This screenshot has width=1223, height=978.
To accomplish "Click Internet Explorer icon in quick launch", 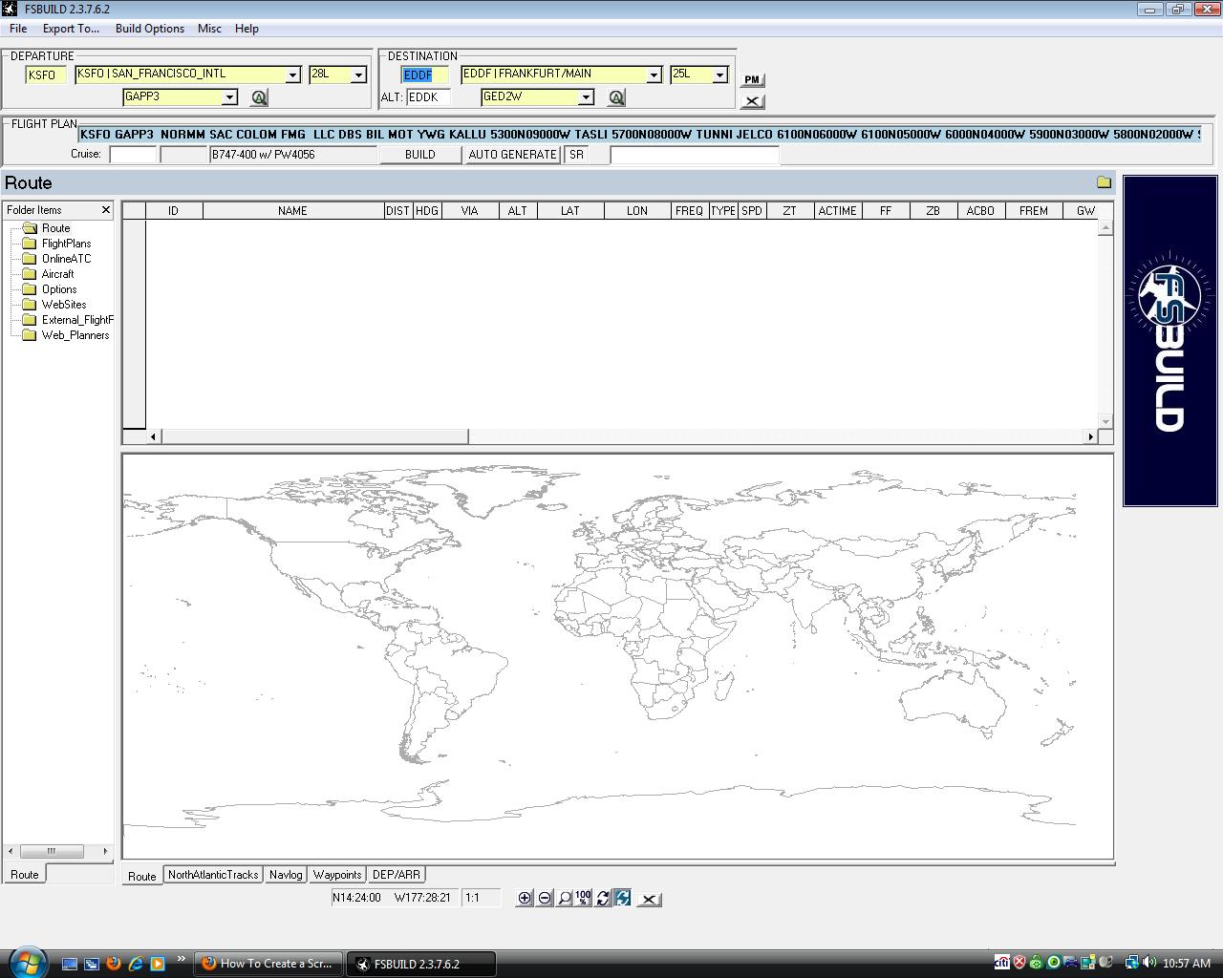I will [x=135, y=963].
